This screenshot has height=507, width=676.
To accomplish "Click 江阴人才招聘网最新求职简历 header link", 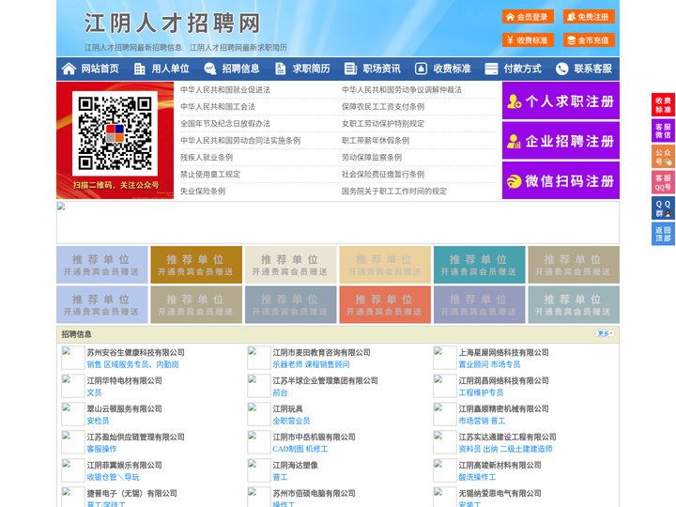I will tap(238, 48).
